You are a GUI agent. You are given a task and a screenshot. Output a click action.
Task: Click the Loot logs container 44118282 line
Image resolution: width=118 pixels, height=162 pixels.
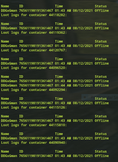(34, 15)
